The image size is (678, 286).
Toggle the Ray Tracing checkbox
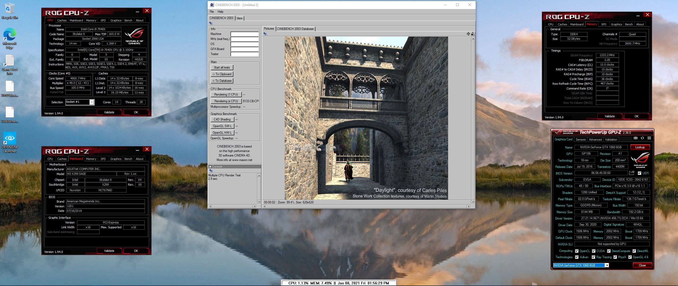[x=593, y=257]
